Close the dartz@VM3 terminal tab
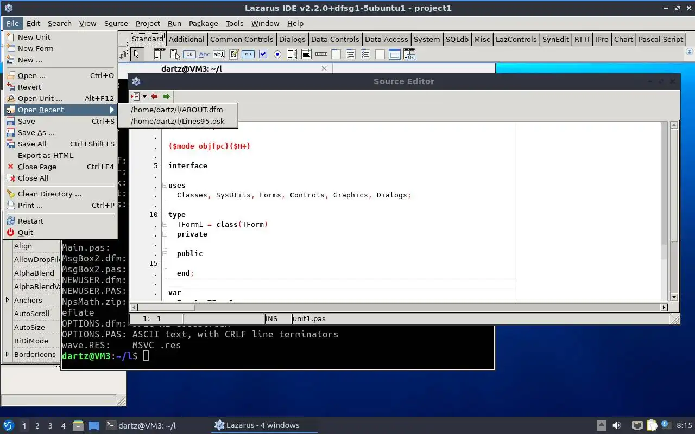The image size is (695, 434). [x=324, y=68]
